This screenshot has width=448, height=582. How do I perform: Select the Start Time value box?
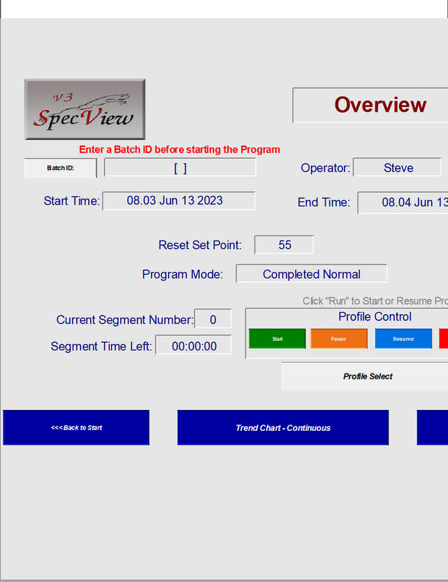point(179,201)
